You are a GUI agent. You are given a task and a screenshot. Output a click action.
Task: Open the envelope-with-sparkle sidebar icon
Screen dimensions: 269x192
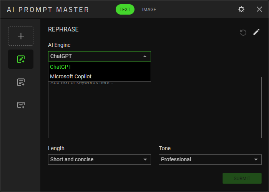[21, 105]
